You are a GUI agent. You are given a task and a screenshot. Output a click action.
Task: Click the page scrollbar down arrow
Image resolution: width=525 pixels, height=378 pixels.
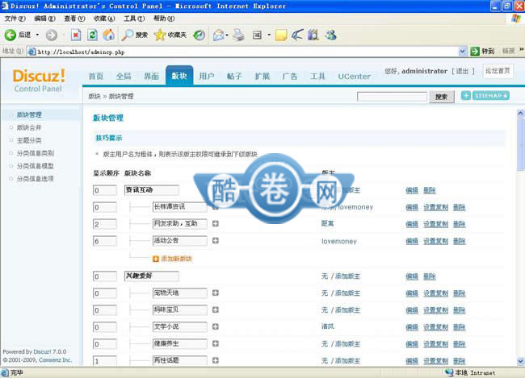click(520, 361)
